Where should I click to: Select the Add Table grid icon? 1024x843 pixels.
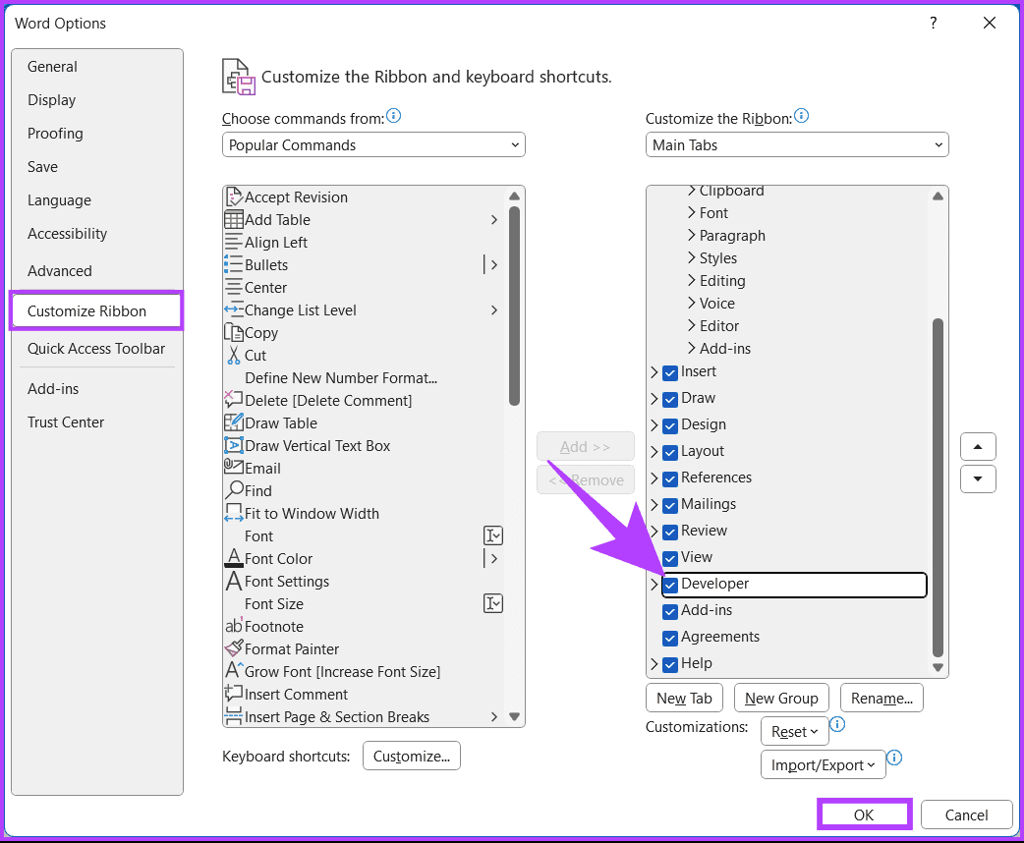234,219
